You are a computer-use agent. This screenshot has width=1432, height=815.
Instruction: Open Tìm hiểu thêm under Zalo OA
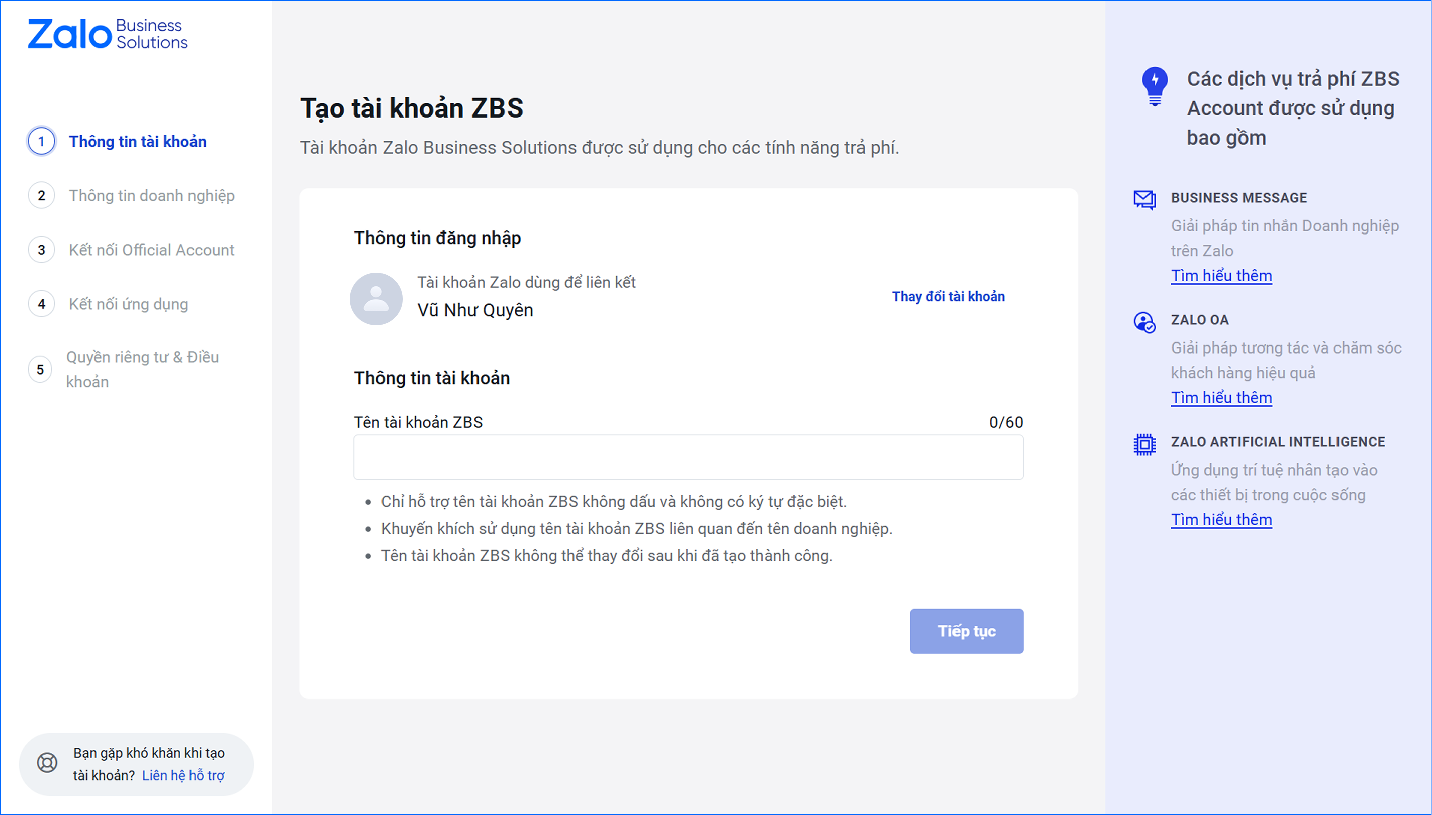[1221, 398]
